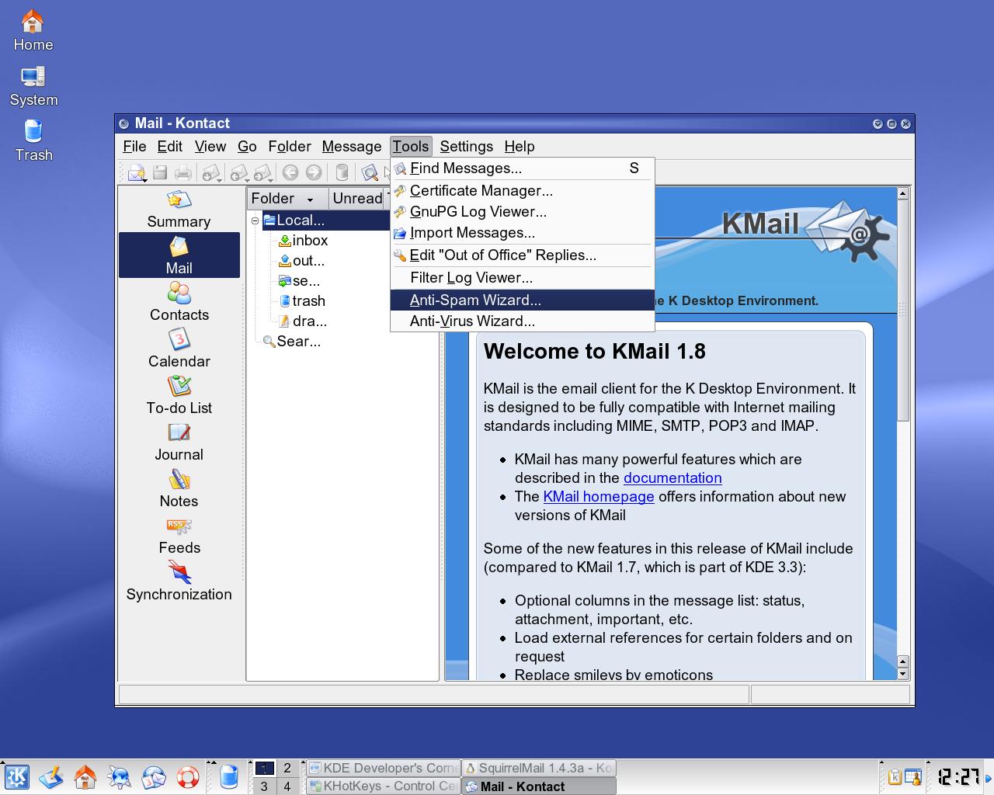Viewport: 994px width, 795px height.
Task: Open Calendar in the Kontact sidebar
Action: pos(179,349)
